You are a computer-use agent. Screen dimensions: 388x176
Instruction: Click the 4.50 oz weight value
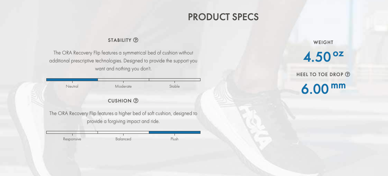click(323, 56)
